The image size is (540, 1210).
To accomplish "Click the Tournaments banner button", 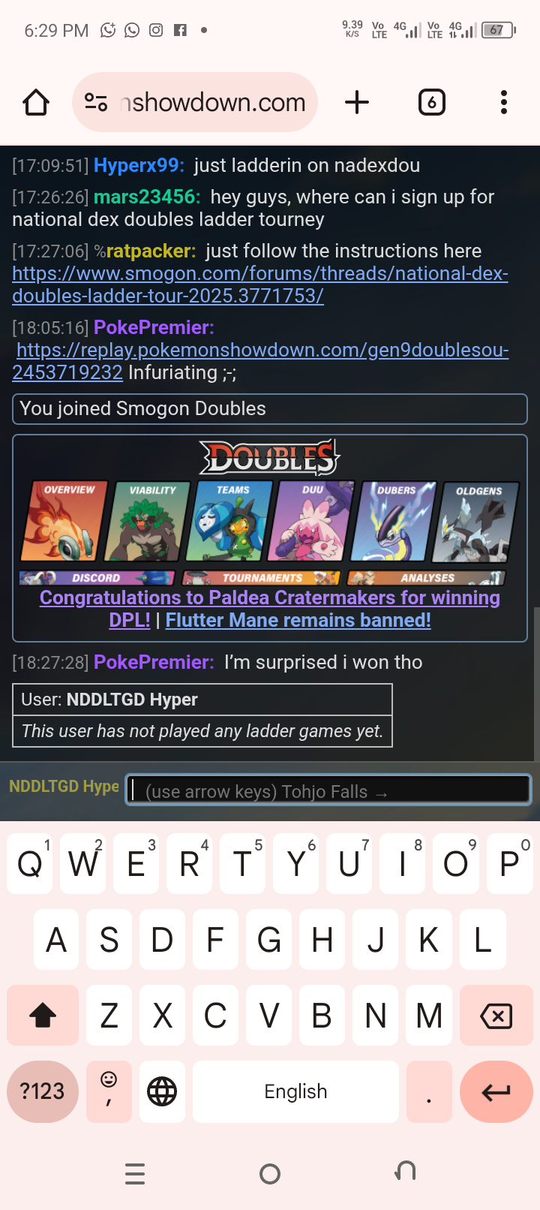I will click(x=261, y=578).
